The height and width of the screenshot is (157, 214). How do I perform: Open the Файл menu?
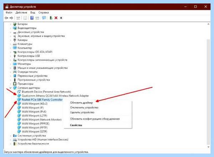(x=9, y=12)
